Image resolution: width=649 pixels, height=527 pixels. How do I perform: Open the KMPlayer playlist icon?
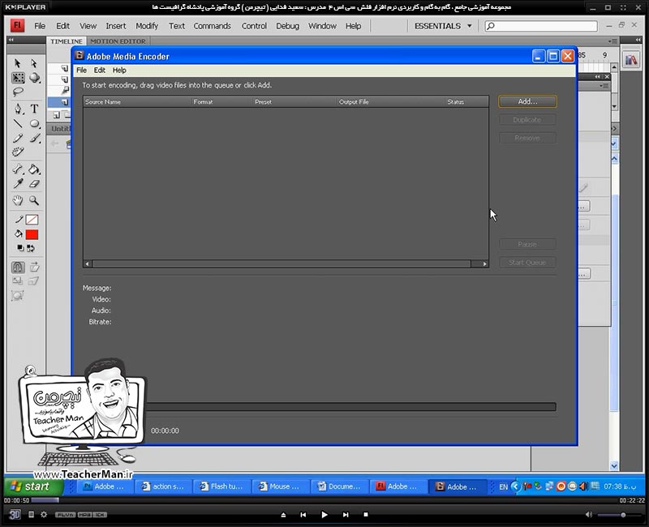pos(31,515)
